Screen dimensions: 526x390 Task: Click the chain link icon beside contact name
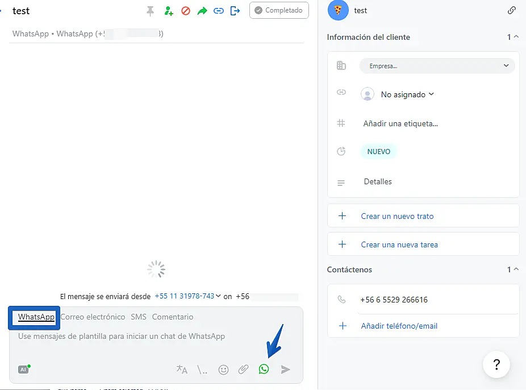512,10
